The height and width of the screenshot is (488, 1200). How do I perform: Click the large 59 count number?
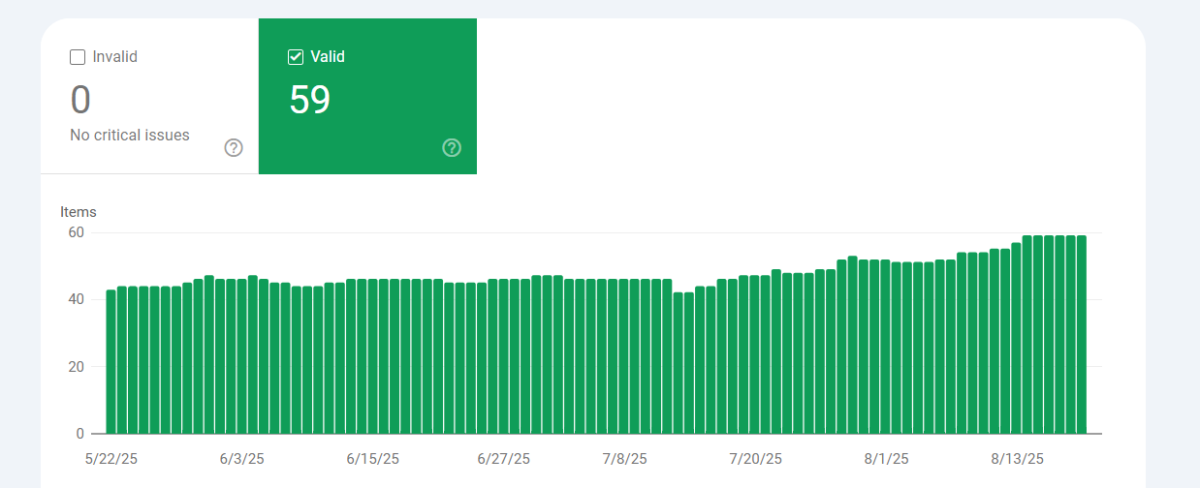click(310, 101)
